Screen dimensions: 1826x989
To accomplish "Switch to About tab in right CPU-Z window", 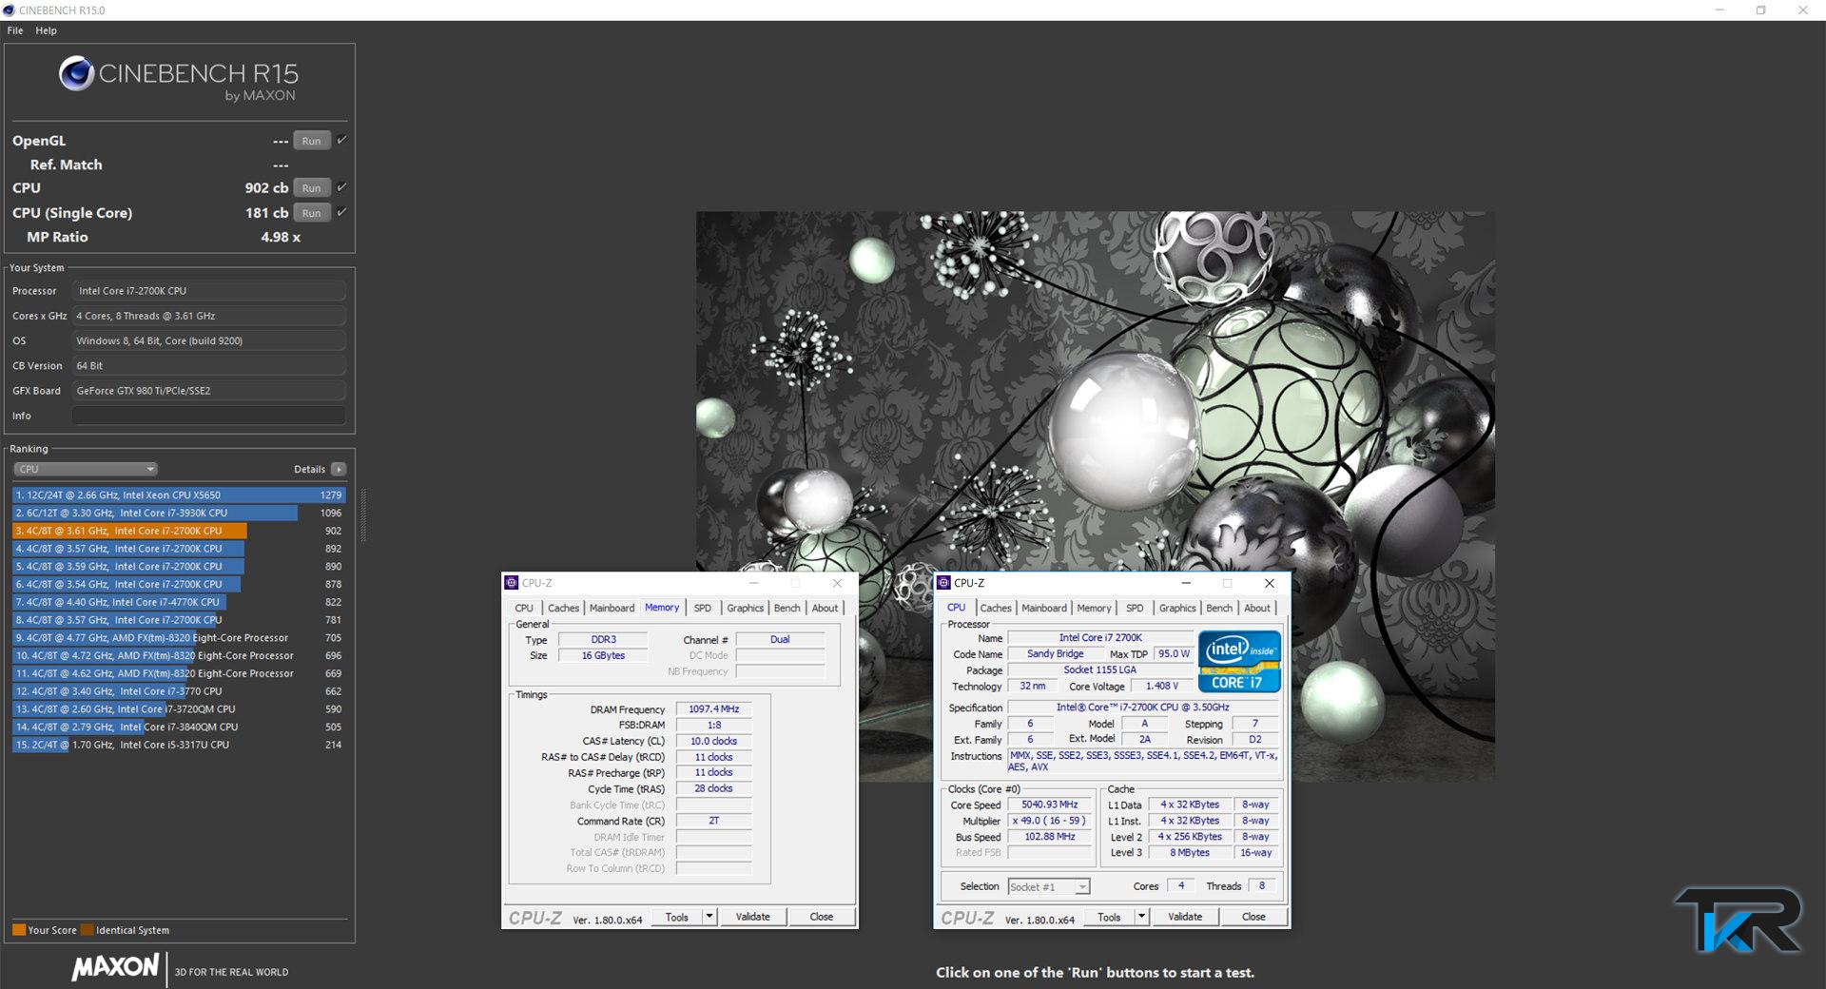I will tap(1257, 608).
